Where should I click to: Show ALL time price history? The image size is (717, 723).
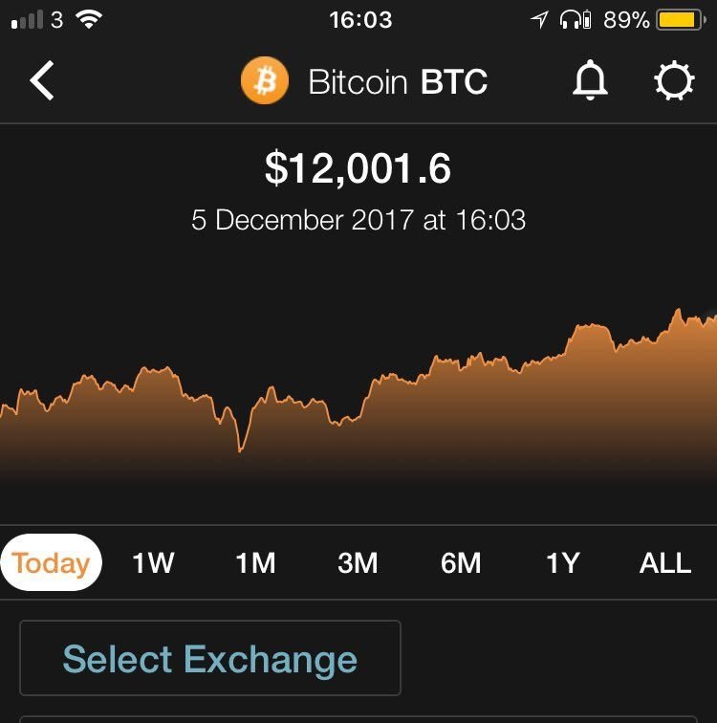click(x=665, y=562)
